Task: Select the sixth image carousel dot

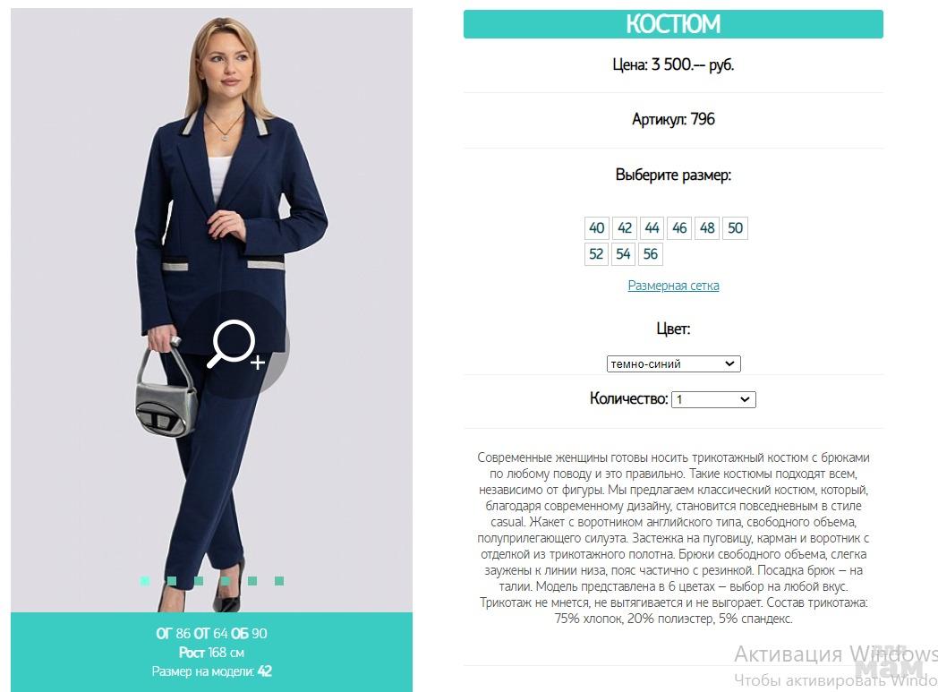Action: point(279,581)
